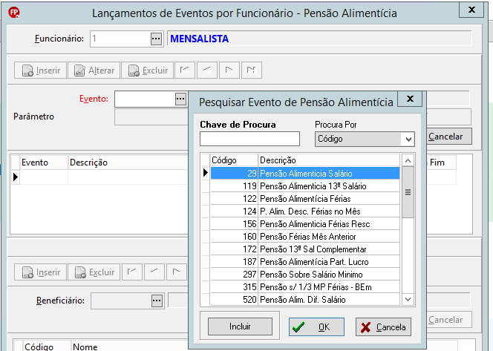Select row 122 Pensão Alimentícia Férias
The image size is (493, 351).
305,199
